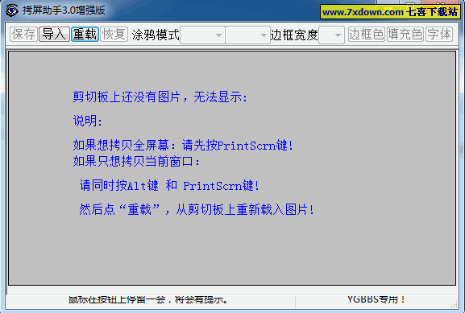Viewport: 465px width, 313px height.
Task: Click the 拷屏助手3.0增强版 window title
Action: (x=64, y=10)
